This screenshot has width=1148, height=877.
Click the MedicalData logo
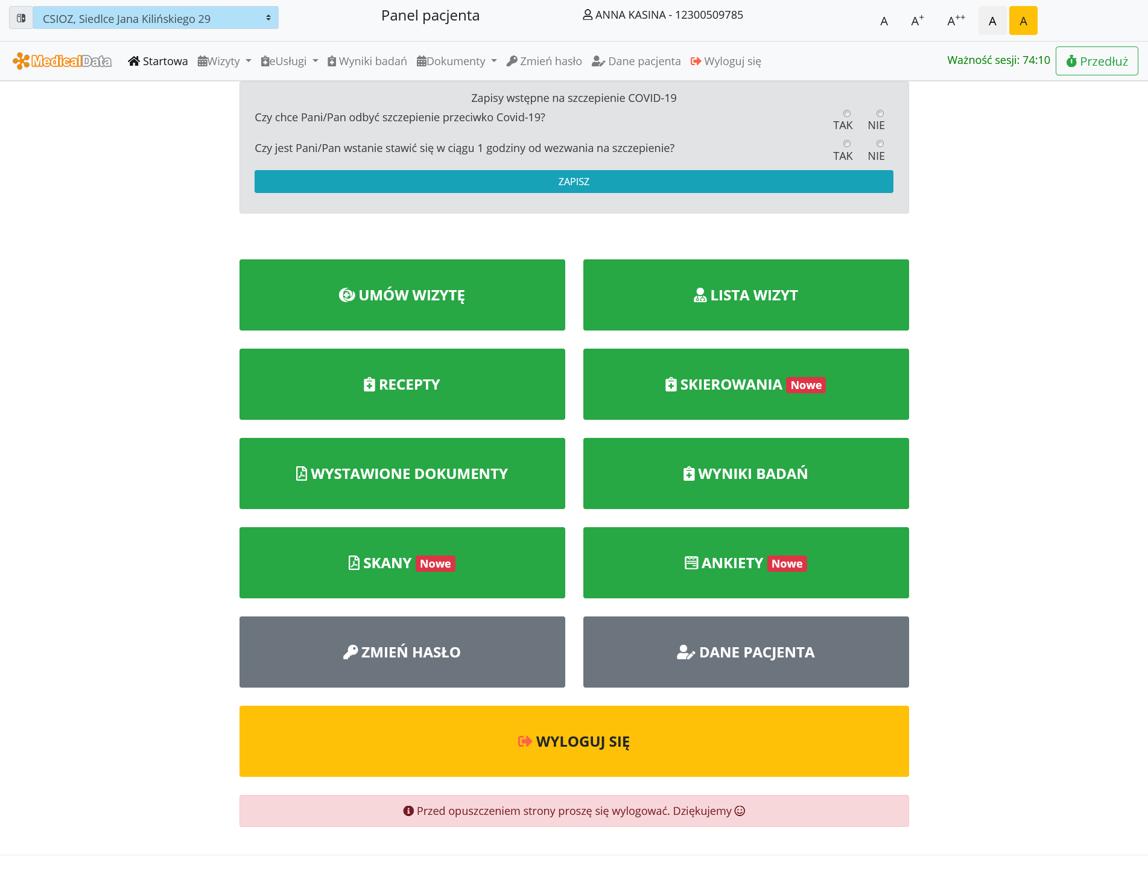point(62,61)
